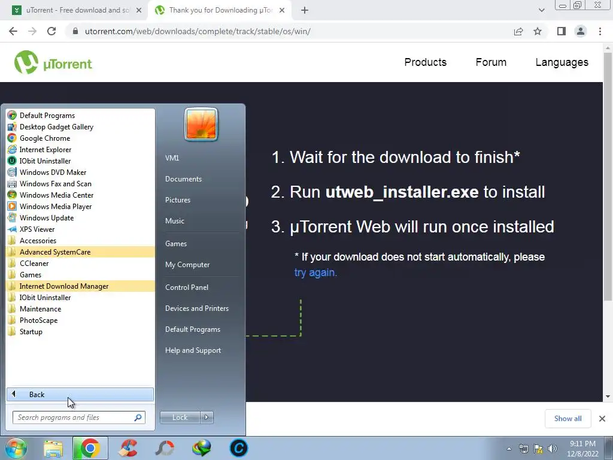This screenshot has width=613, height=460.
Task: Switch to uTorrent Free download tab
Action: click(77, 10)
